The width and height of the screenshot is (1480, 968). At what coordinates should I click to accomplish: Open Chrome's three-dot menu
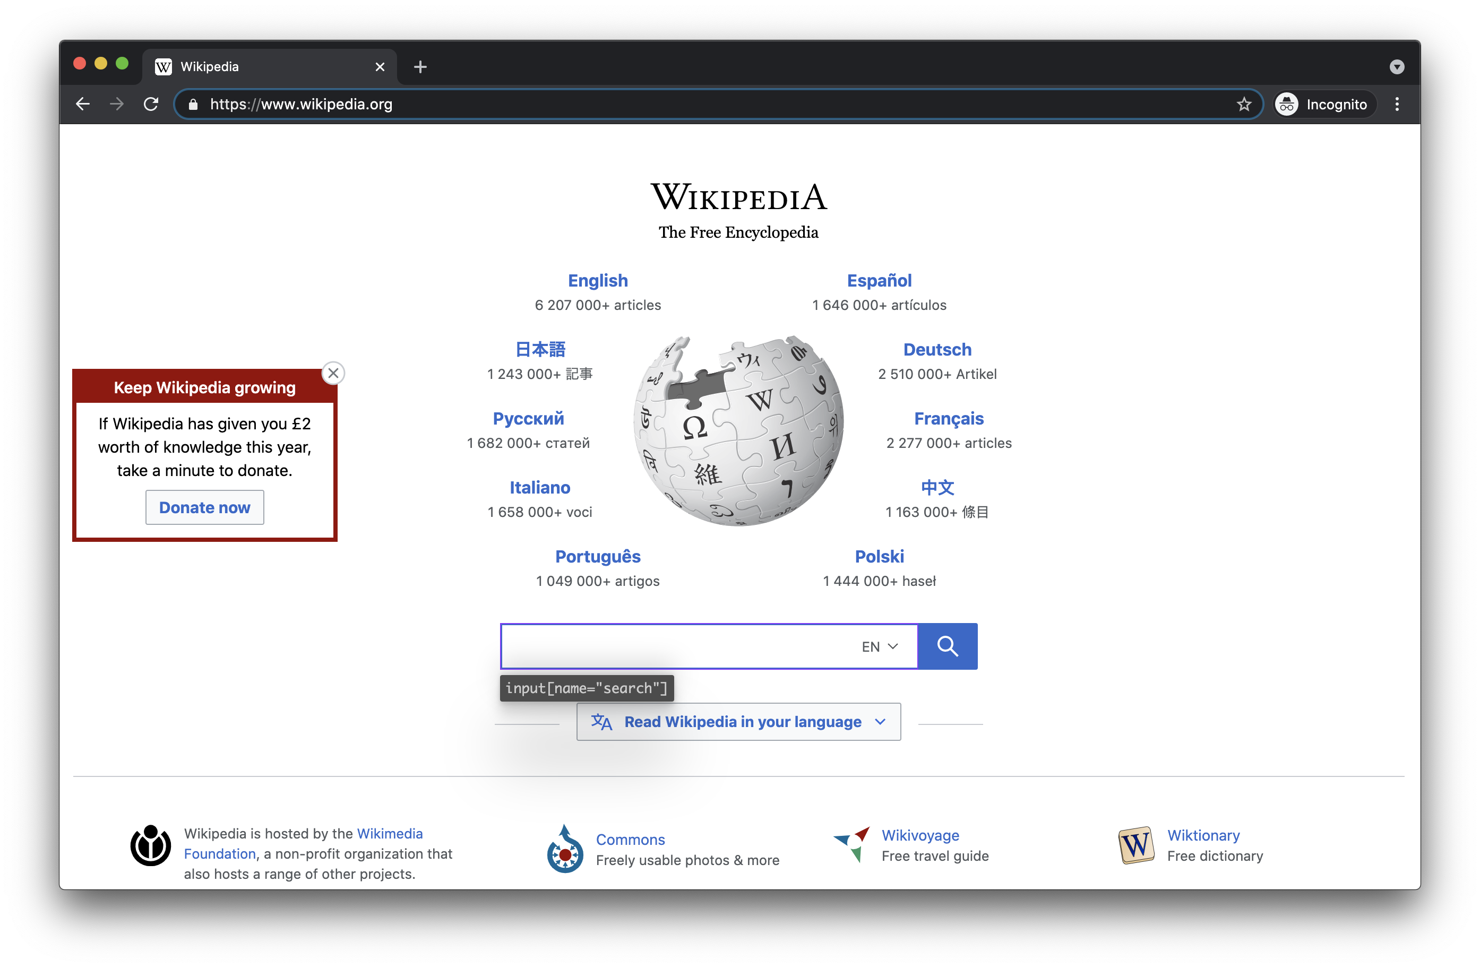pyautogui.click(x=1397, y=104)
